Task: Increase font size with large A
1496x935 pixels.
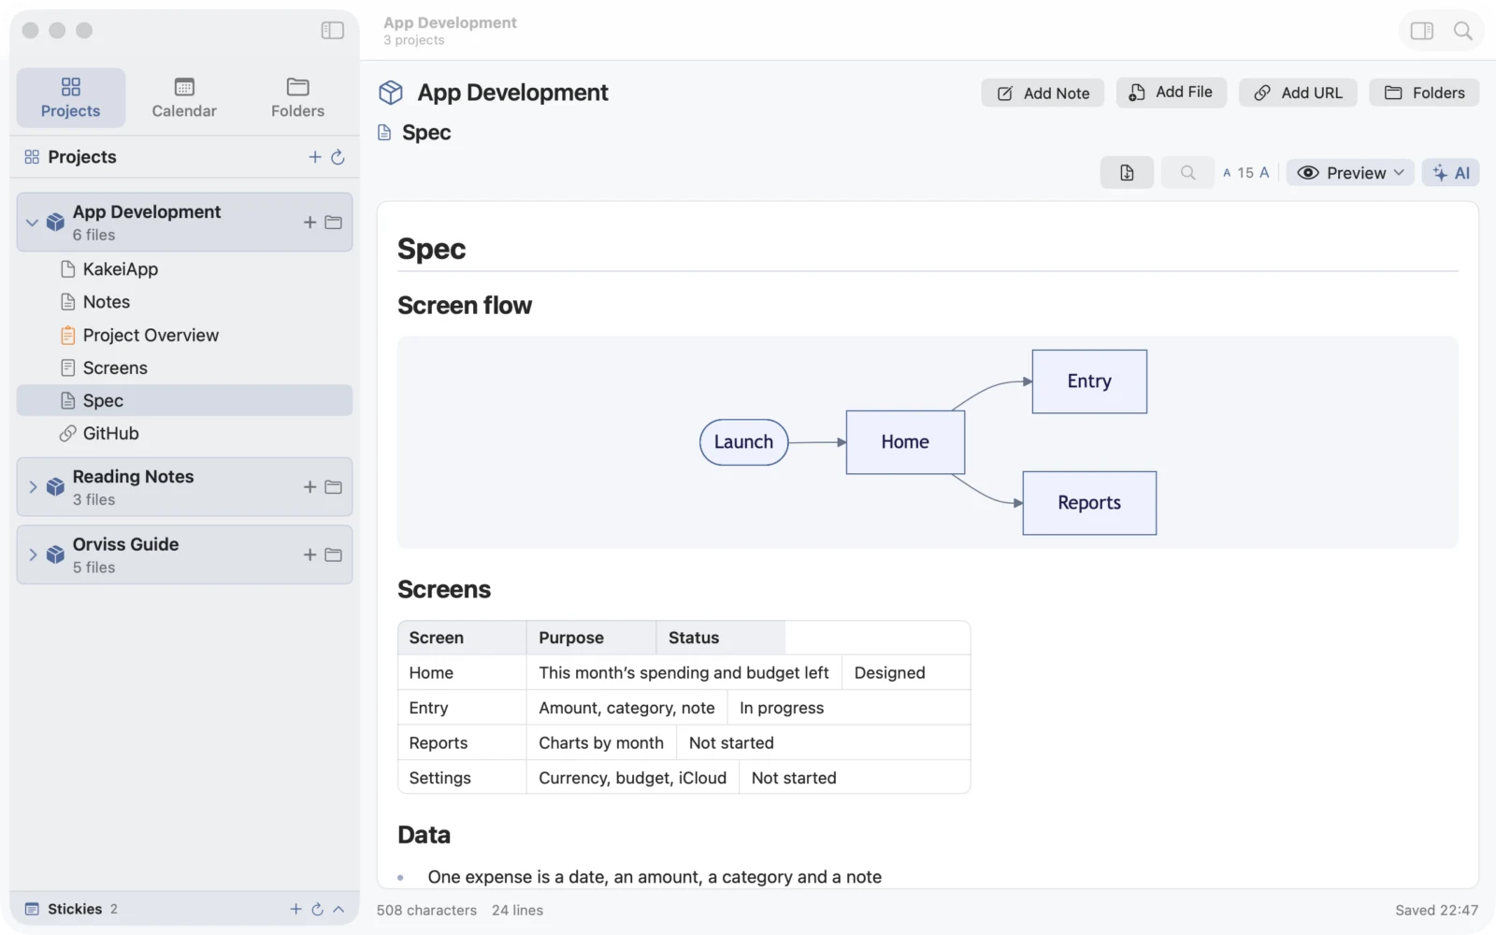Action: (x=1264, y=173)
